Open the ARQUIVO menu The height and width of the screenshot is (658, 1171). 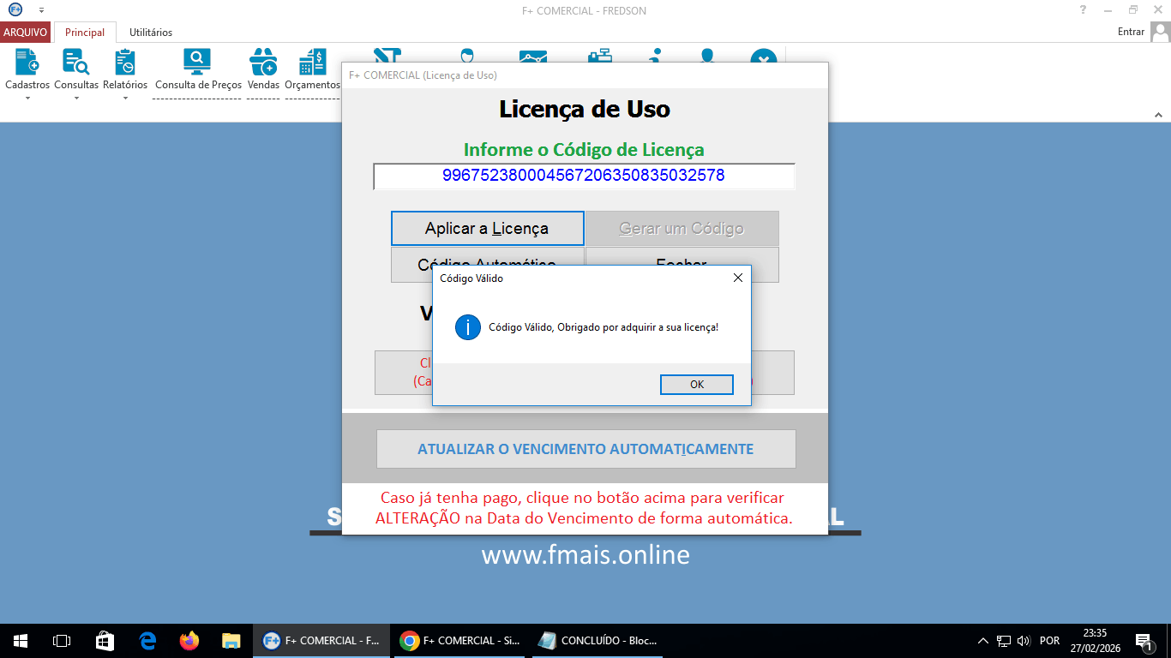pyautogui.click(x=25, y=31)
